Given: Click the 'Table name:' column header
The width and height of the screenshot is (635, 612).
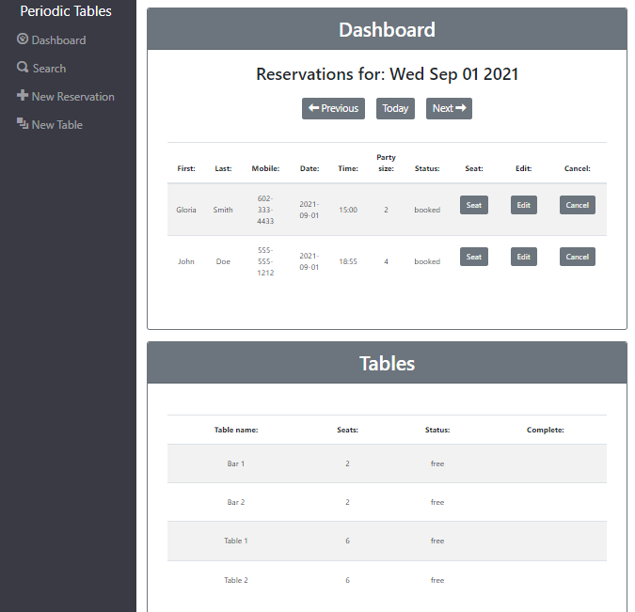Looking at the screenshot, I should pyautogui.click(x=236, y=430).
